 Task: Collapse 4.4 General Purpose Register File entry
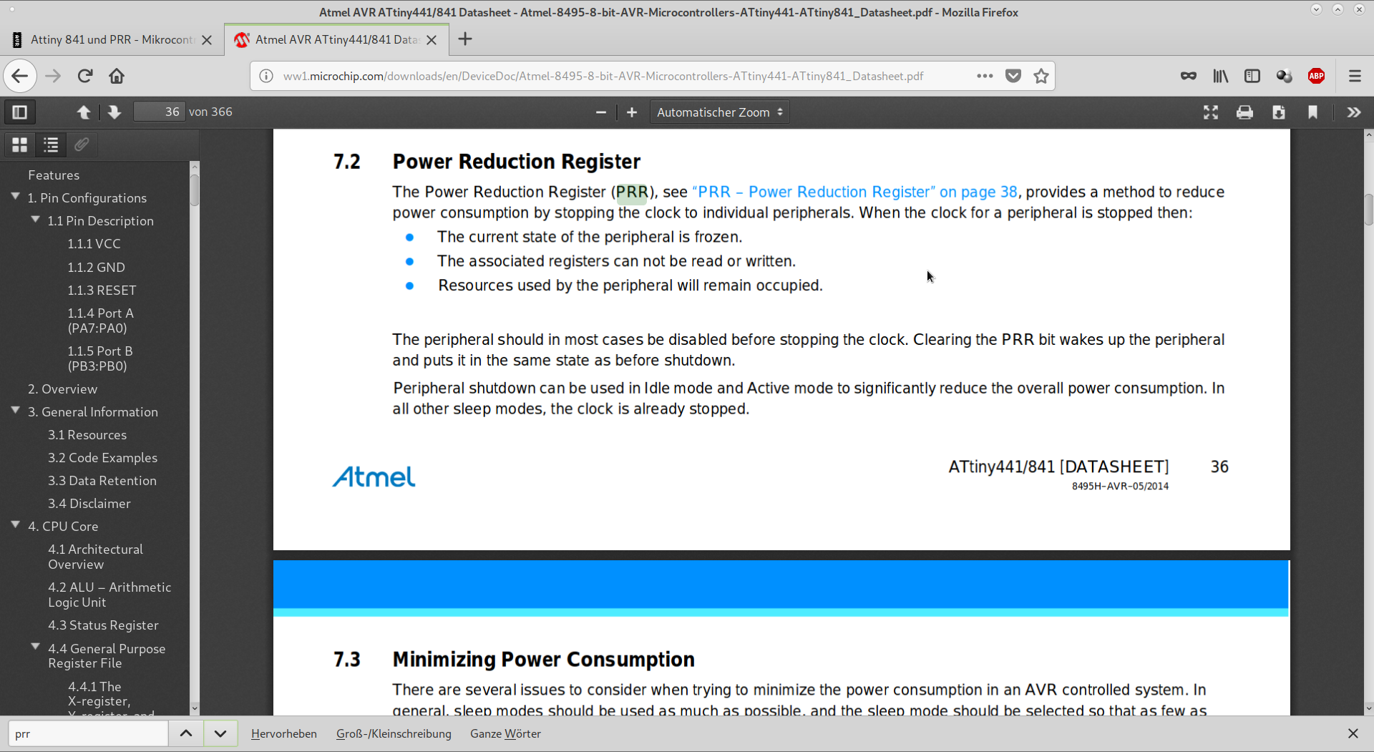tap(35, 646)
